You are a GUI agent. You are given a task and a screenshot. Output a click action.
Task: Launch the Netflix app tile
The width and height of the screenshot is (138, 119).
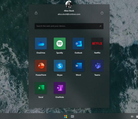coord(97,44)
